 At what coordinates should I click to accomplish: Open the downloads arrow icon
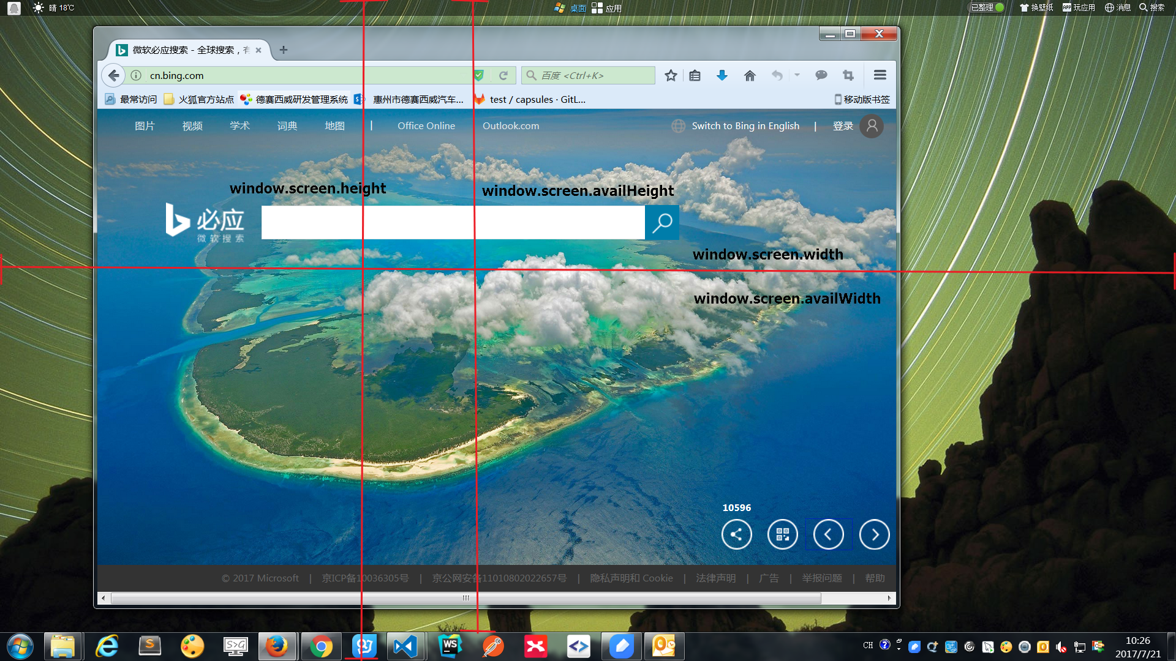coord(722,75)
